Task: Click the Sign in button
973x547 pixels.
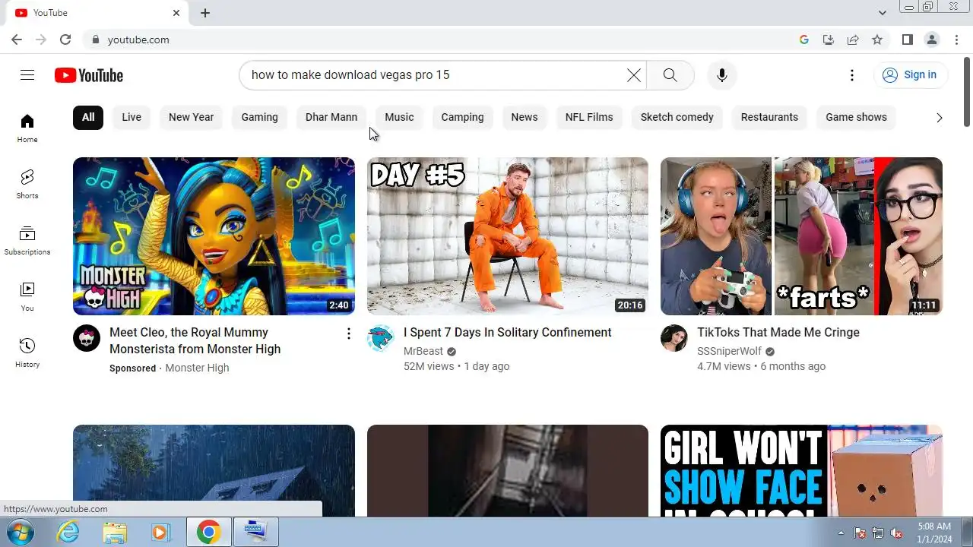Action: (911, 74)
